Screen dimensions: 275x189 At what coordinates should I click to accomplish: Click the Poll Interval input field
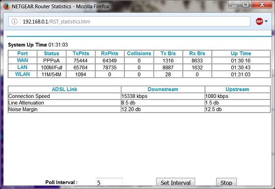coord(109,182)
